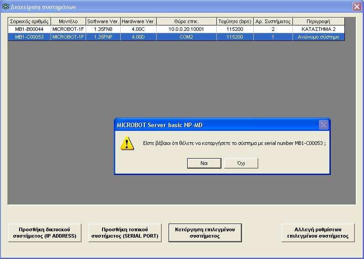This screenshot has width=364, height=259.
Task: Click 115200 speed in MB1-C00053 row
Action: point(235,37)
